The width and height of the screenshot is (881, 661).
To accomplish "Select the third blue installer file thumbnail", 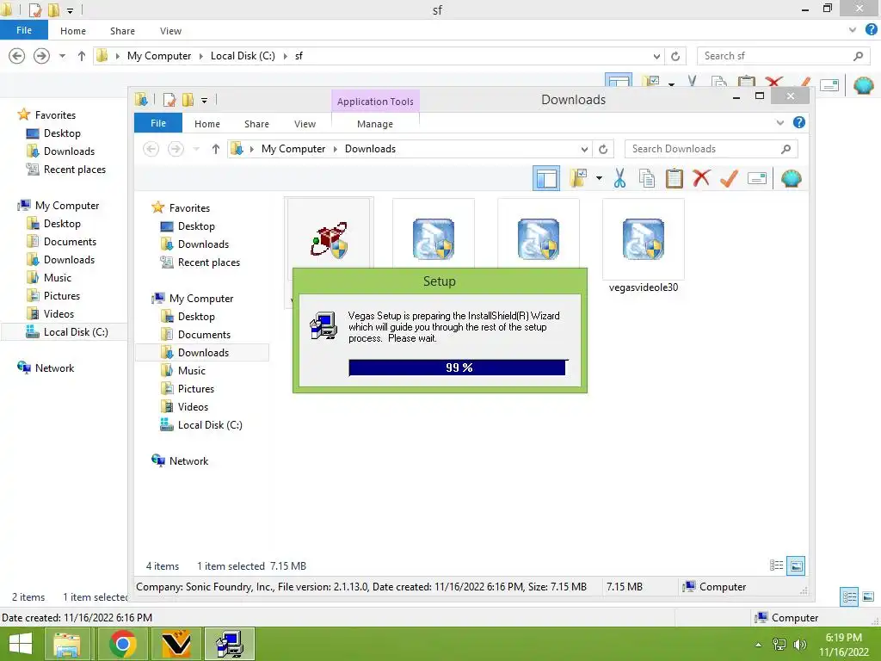I will (x=539, y=238).
